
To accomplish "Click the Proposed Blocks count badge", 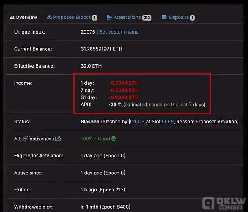I will (x=94, y=18).
